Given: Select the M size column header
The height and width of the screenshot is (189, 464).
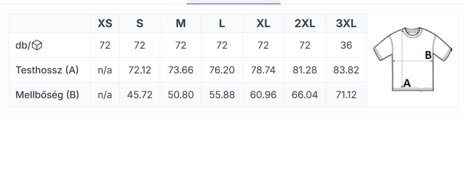Looking at the screenshot, I should pyautogui.click(x=181, y=24).
